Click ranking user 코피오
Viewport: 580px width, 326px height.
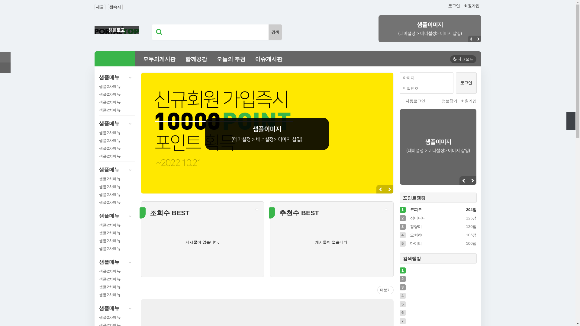[x=416, y=210]
